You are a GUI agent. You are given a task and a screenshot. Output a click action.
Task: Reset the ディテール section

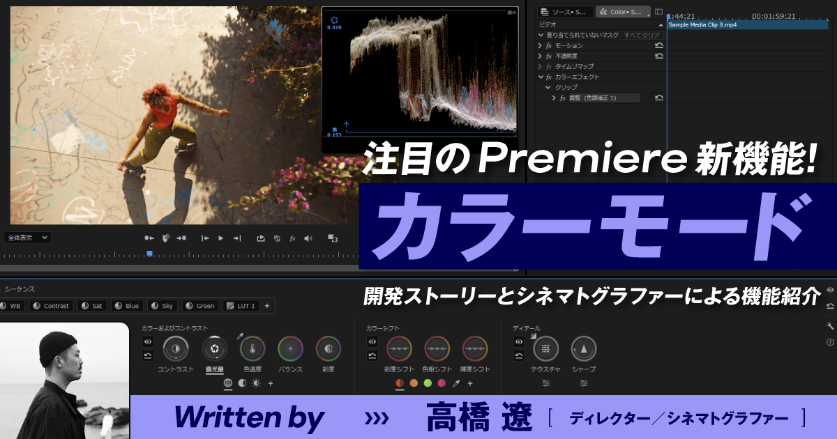click(519, 356)
